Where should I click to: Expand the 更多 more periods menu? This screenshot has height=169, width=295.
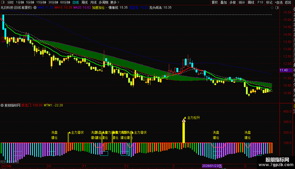pyautogui.click(x=115, y=2)
